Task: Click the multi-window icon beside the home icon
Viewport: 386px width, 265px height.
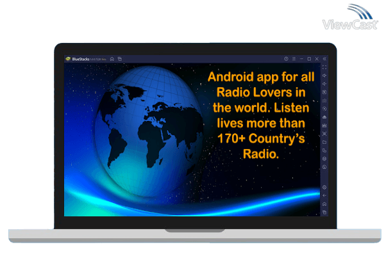Action: (x=120, y=59)
